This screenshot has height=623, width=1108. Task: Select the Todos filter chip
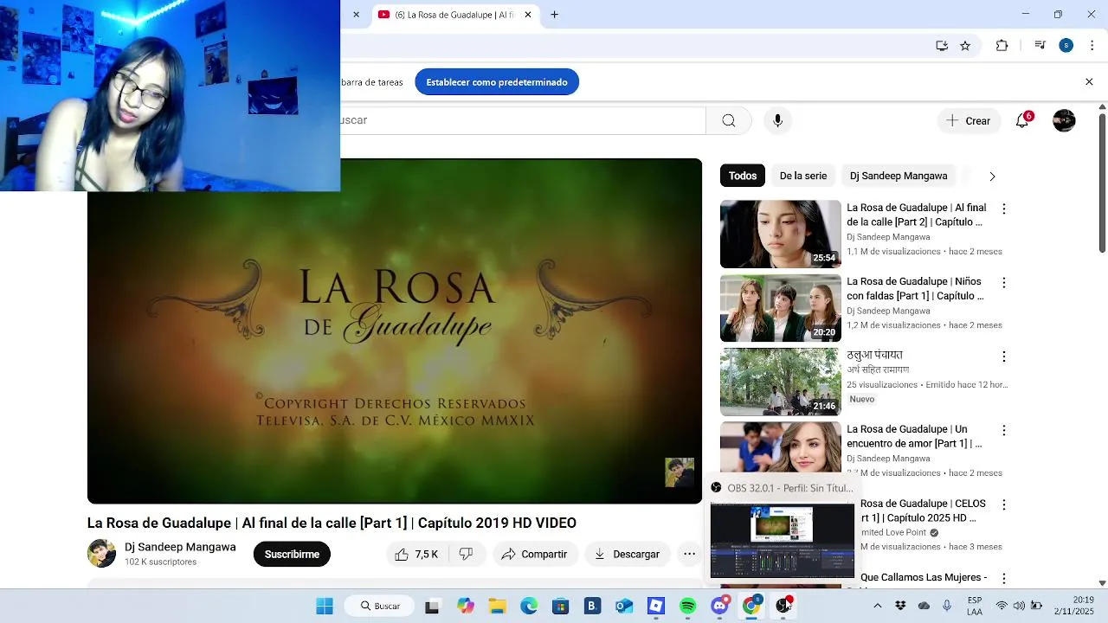(x=743, y=176)
